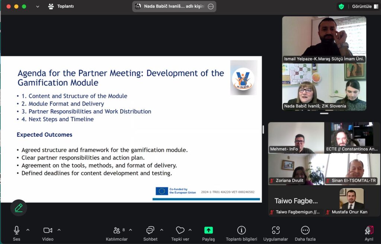Expand audio options arrow beside Ses
Viewport: 381px width, 244px height.
click(x=28, y=230)
